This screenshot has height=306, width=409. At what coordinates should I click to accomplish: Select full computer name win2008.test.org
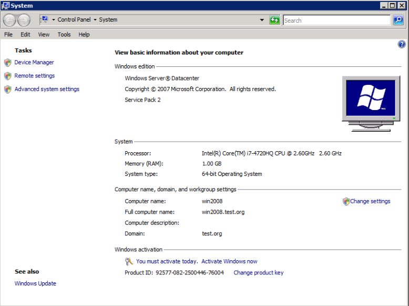click(223, 212)
